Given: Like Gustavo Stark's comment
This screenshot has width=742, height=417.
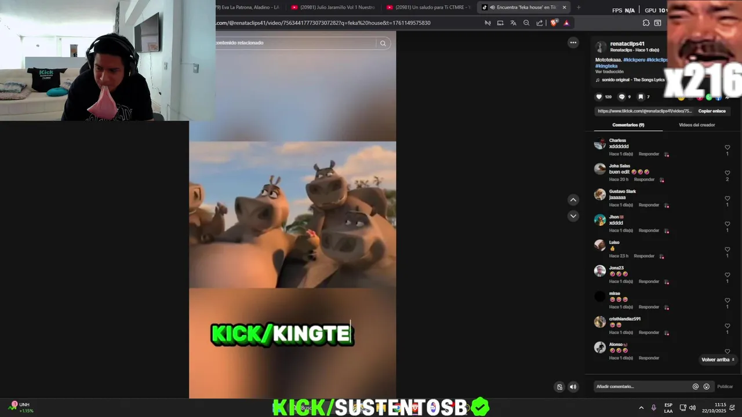Looking at the screenshot, I should pos(728,199).
